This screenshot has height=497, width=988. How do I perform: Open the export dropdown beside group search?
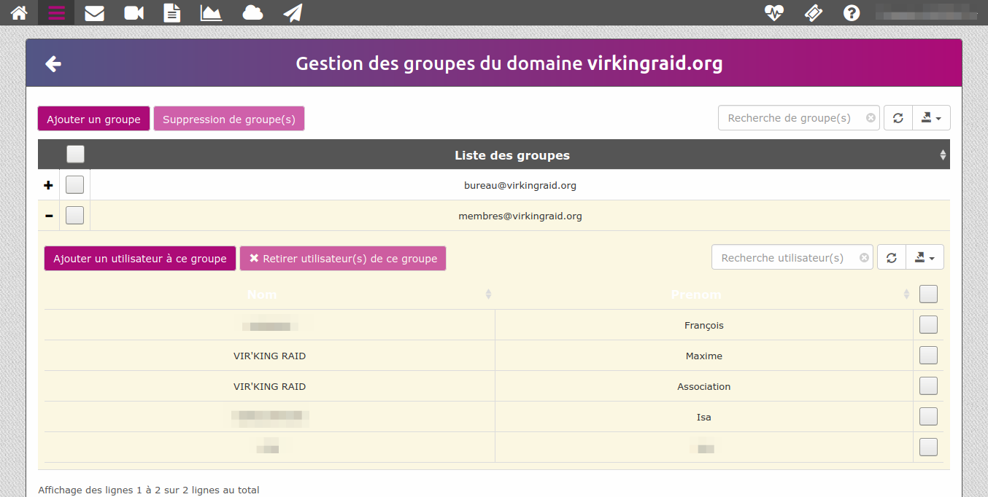931,118
